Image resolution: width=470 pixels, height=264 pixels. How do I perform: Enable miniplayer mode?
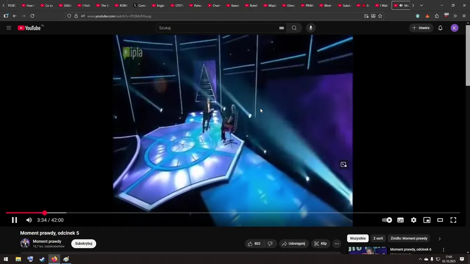[427, 220]
